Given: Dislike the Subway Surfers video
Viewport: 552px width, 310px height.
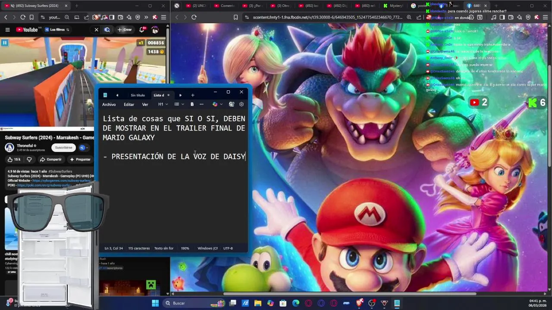Looking at the screenshot, I should 29,159.
